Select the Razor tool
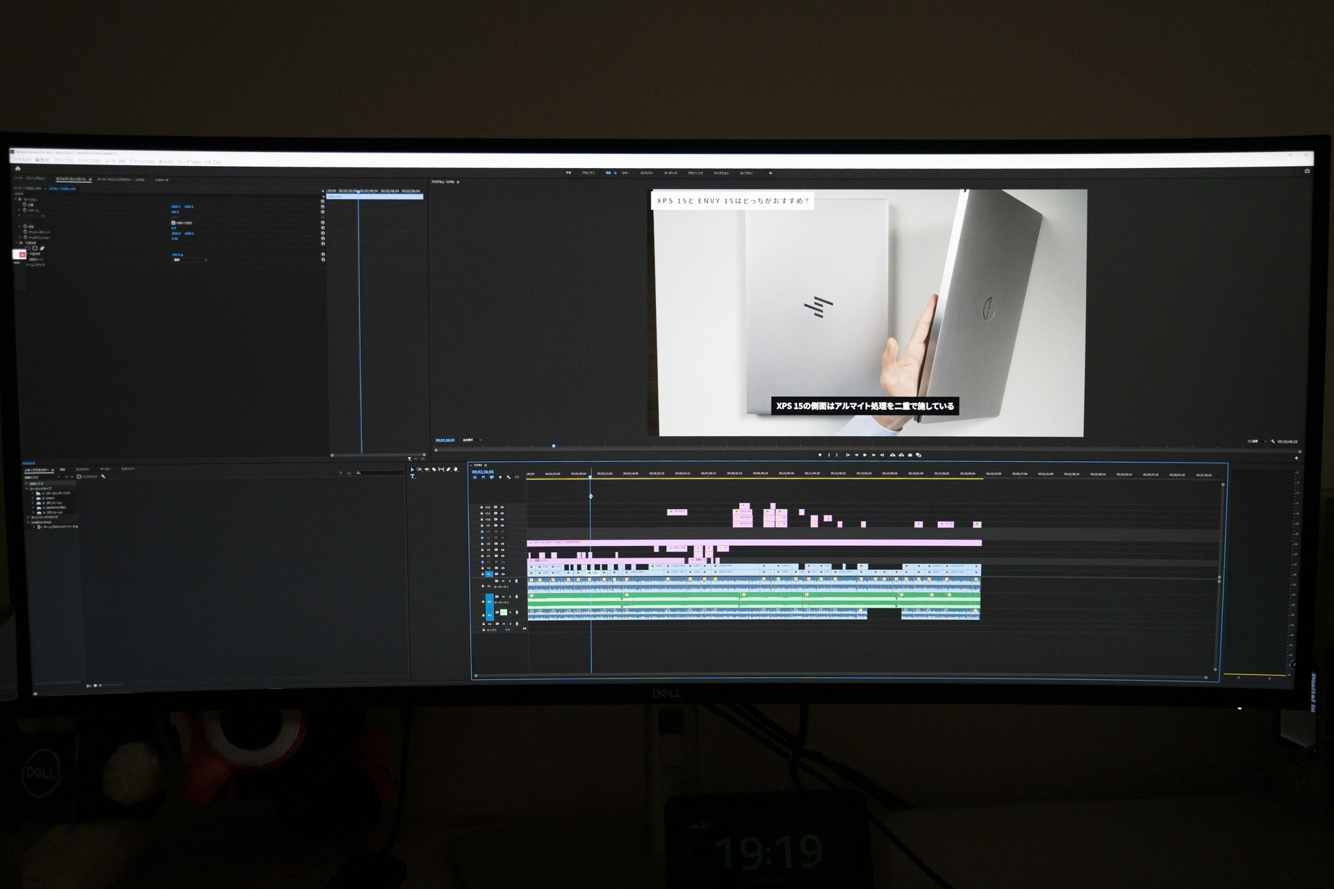The image size is (1334, 889). (x=434, y=470)
